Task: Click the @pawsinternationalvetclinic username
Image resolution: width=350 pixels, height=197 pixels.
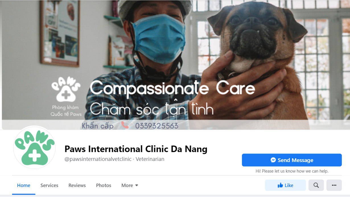Action: 98,159
